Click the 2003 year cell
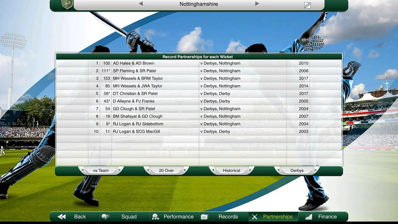 [x=303, y=132]
